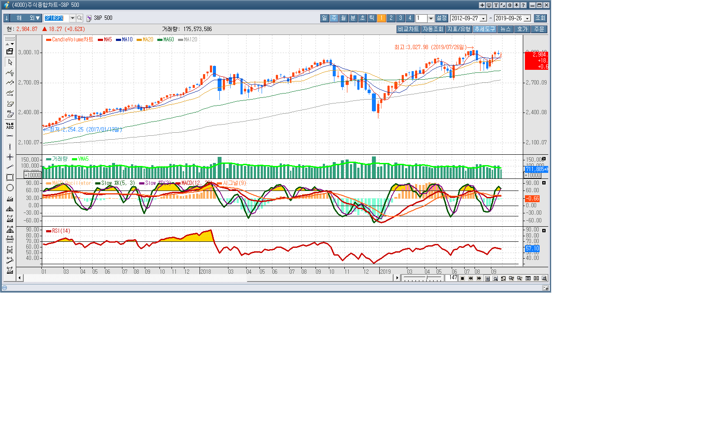Open the period count dropdown showing 1

click(x=431, y=18)
